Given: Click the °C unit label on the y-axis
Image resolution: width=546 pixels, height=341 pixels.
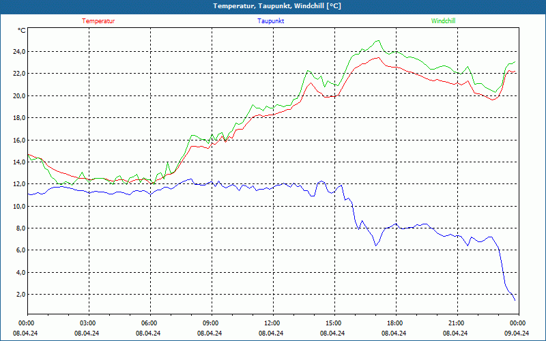Looking at the screenshot, I should tap(21, 31).
